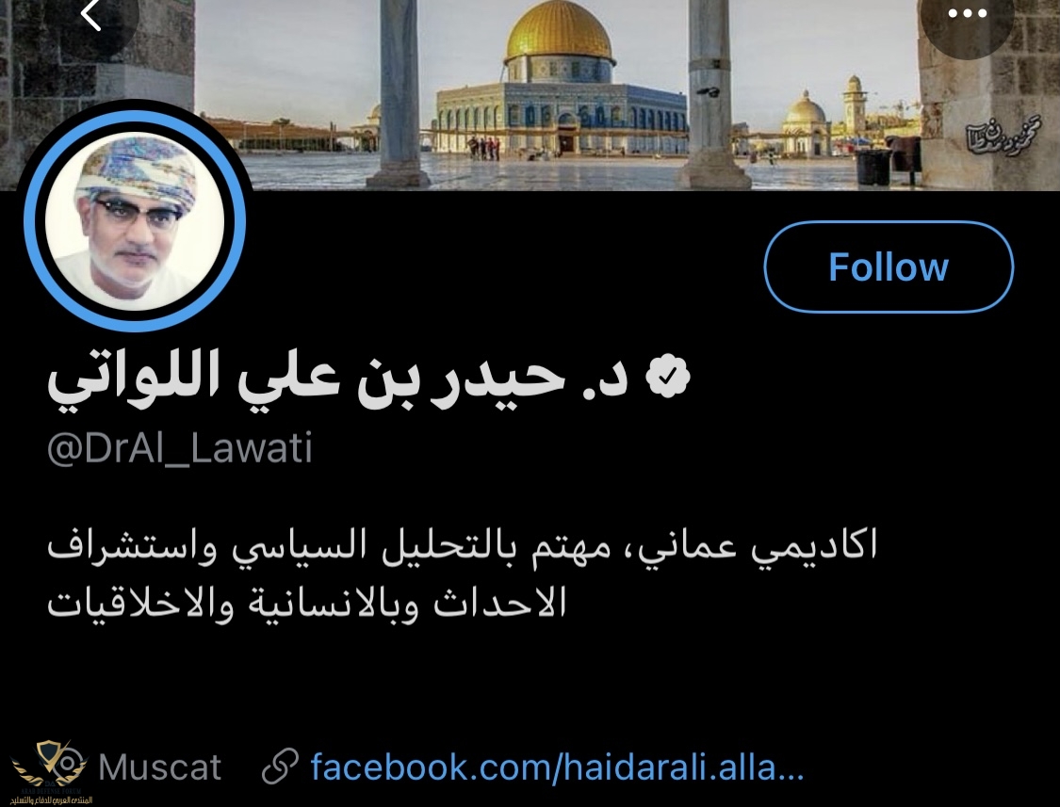1060x807 pixels.
Task: Tap the bio line starting with اكاديمي عماني
Action: pos(463,545)
